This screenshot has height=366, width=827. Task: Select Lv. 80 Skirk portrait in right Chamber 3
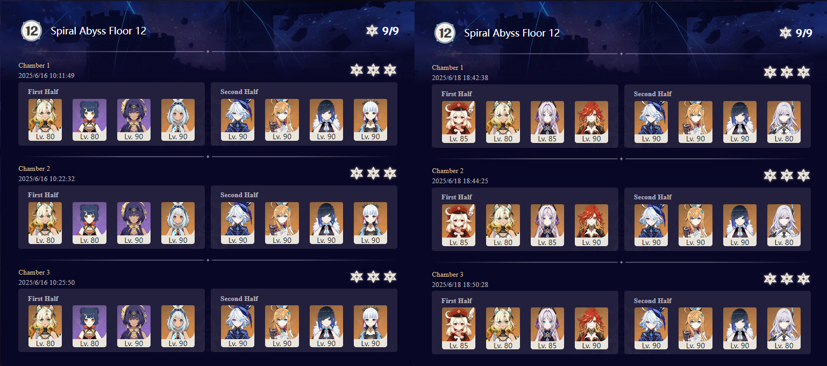(x=784, y=329)
